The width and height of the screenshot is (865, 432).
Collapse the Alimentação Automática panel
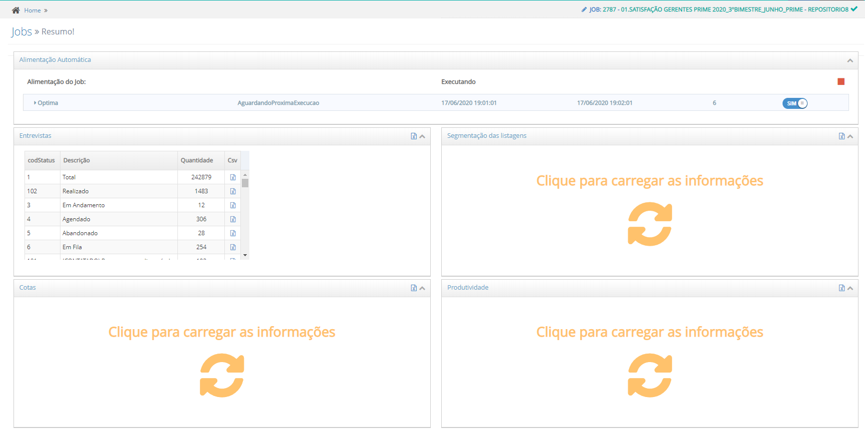click(850, 60)
